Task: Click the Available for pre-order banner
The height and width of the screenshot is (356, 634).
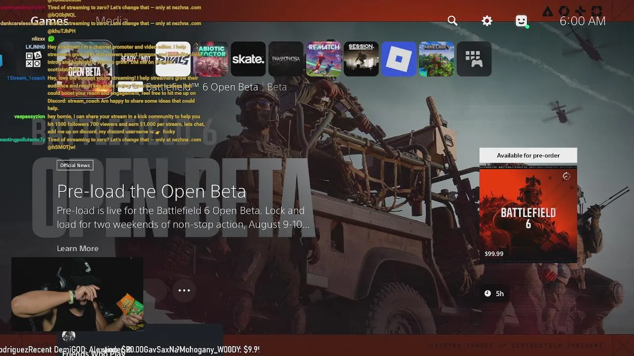Action: (x=528, y=155)
